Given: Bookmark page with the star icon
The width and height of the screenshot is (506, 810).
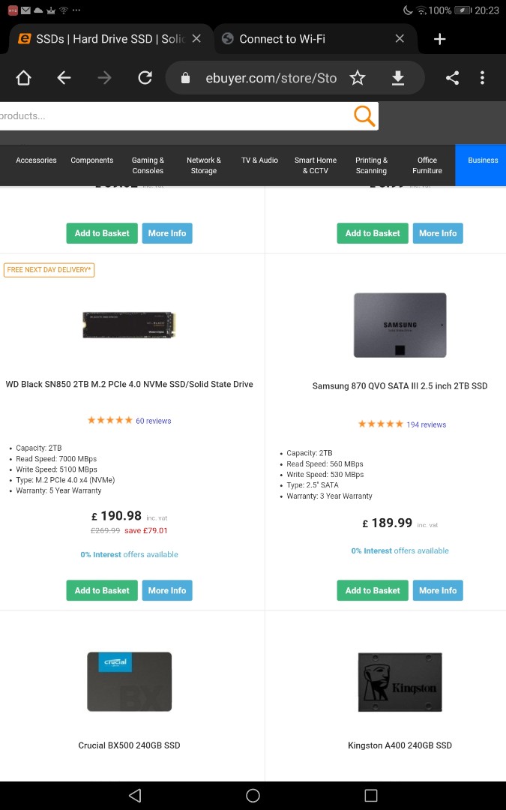Looking at the screenshot, I should click(358, 78).
